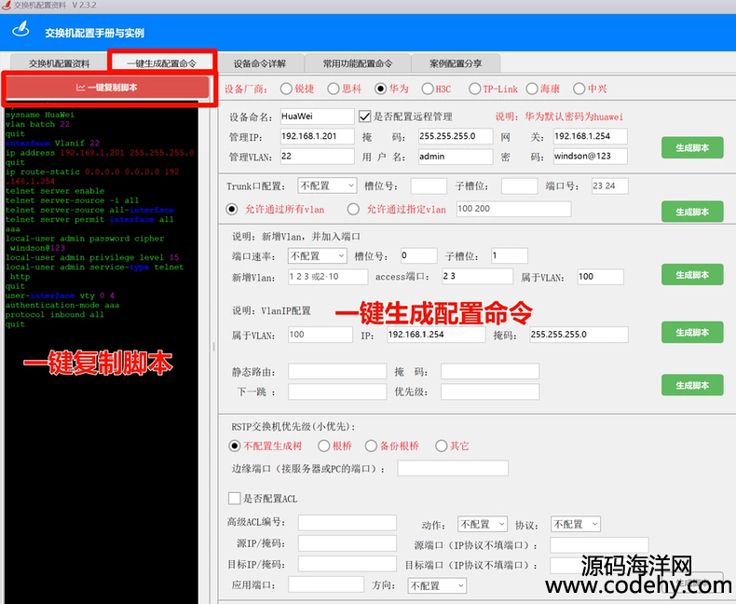Screen dimensions: 736x604
Task: Click the 设备命名 field containing HuaWei
Action: (x=317, y=117)
